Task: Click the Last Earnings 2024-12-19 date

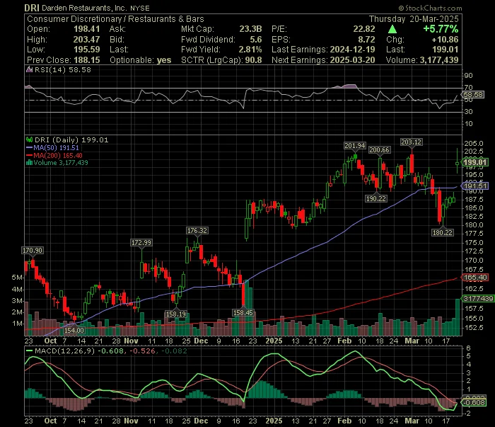Action: point(352,50)
